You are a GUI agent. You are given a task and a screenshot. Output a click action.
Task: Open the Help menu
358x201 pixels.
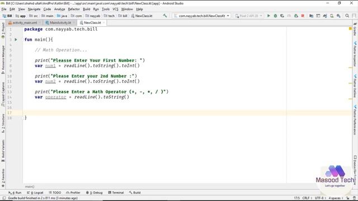tap(139, 9)
